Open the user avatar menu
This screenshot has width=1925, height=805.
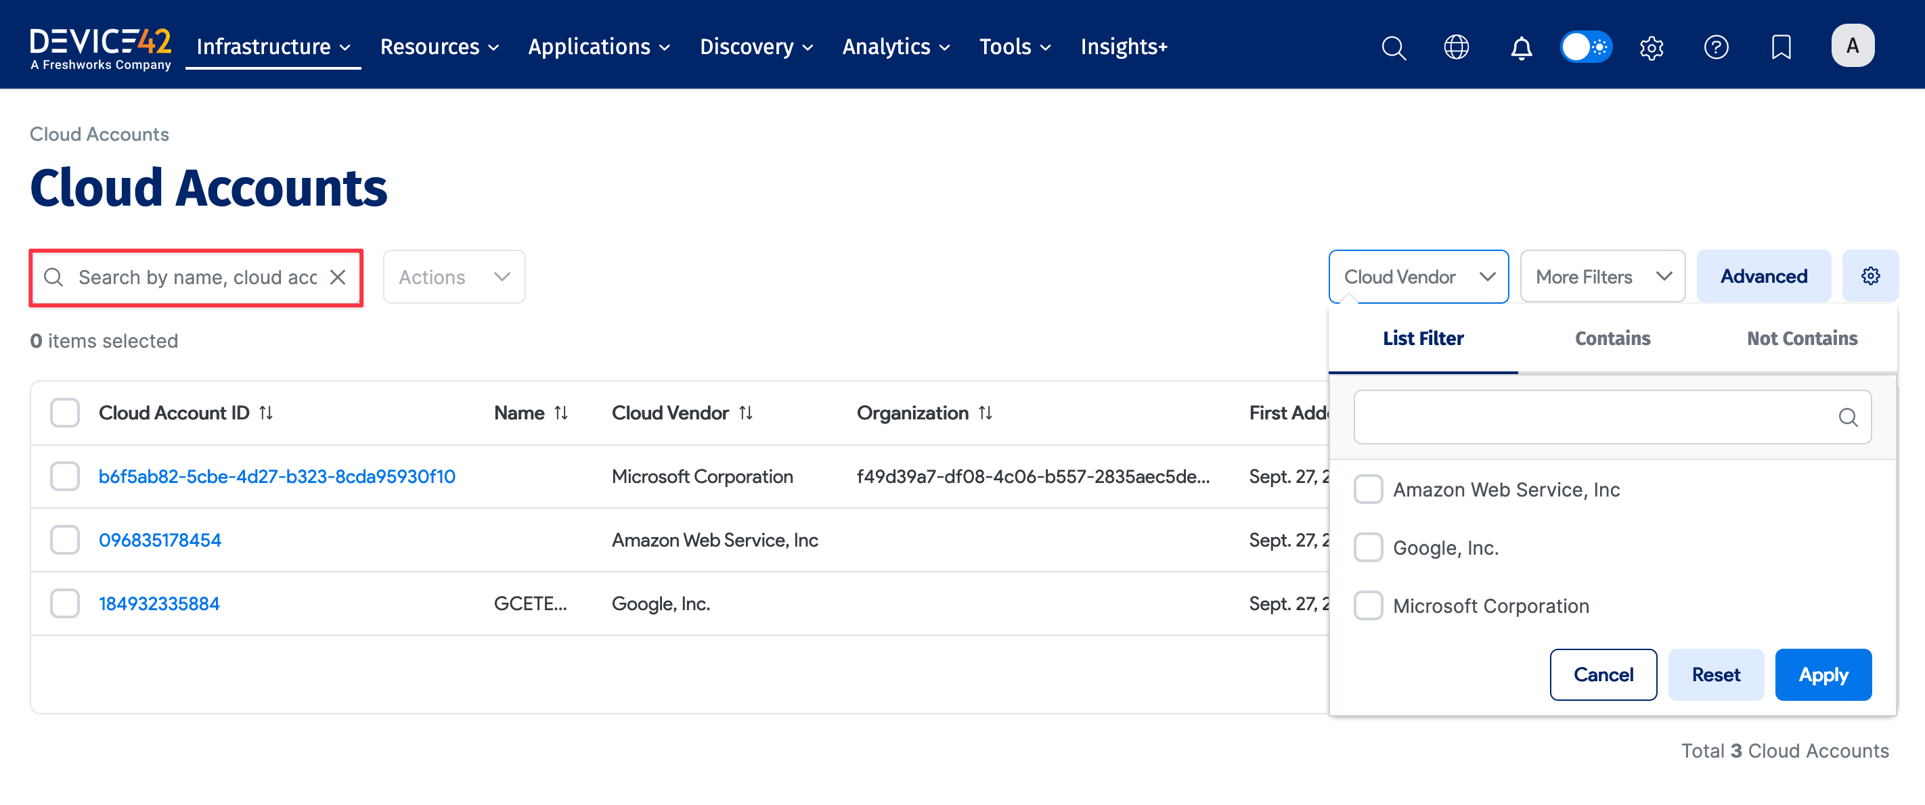pos(1853,45)
